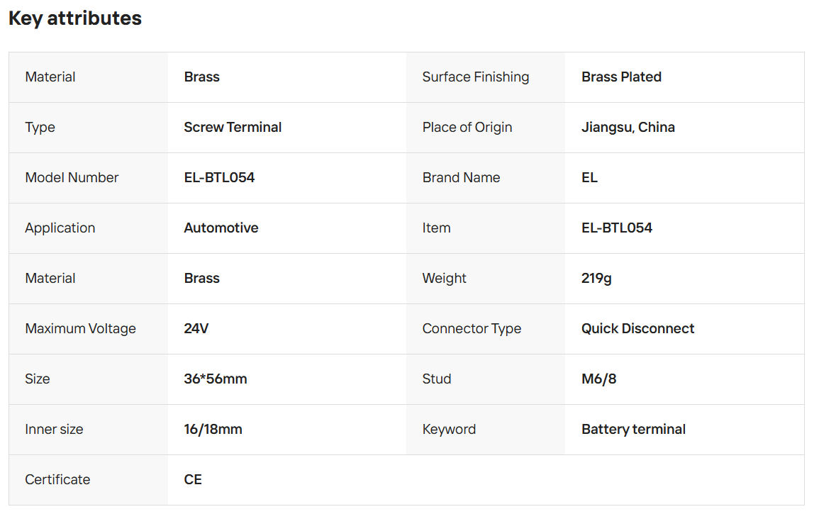The height and width of the screenshot is (514, 814).
Task: Select the Maximum Voltage label
Action: click(80, 329)
